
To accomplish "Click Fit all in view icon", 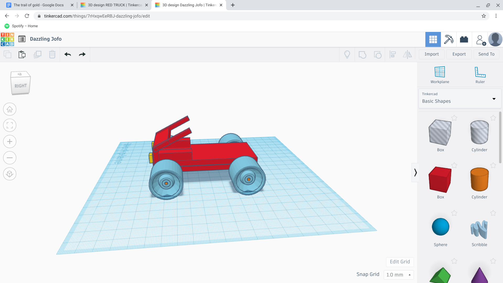I will 10,126.
